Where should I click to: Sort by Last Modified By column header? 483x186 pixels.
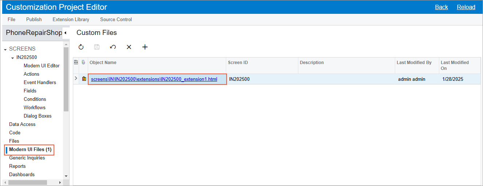point(414,63)
